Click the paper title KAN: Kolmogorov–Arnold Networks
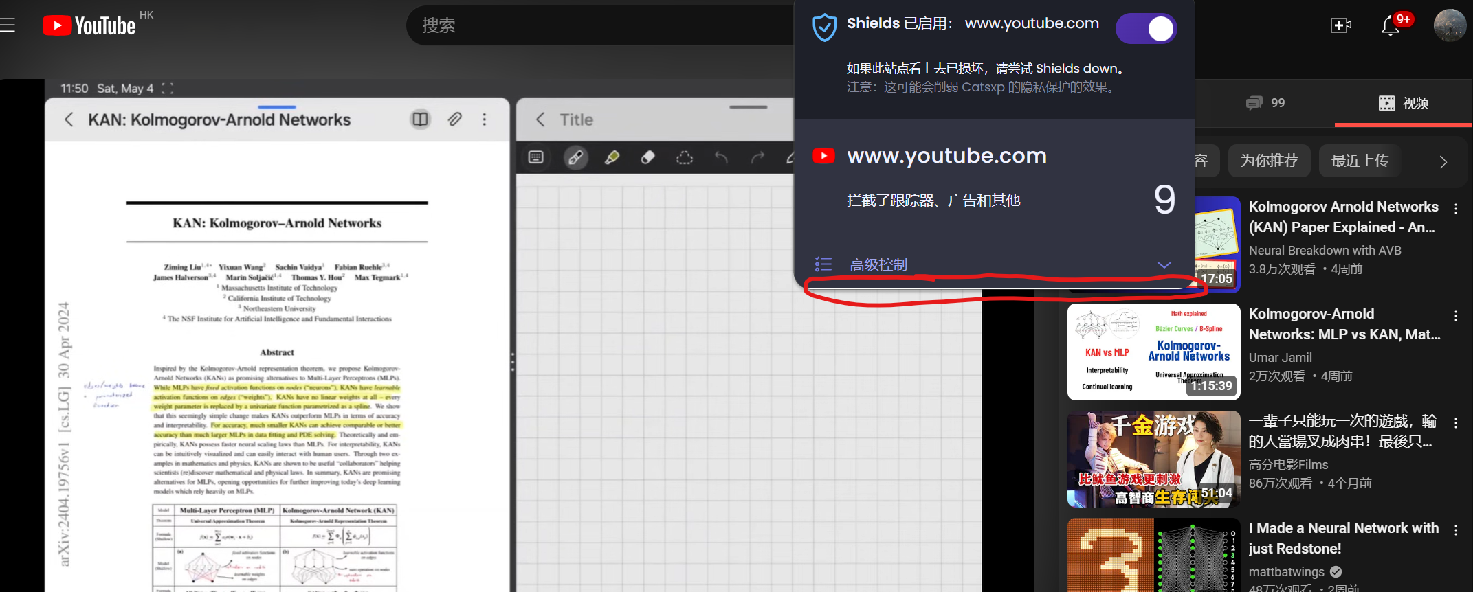 (x=277, y=223)
